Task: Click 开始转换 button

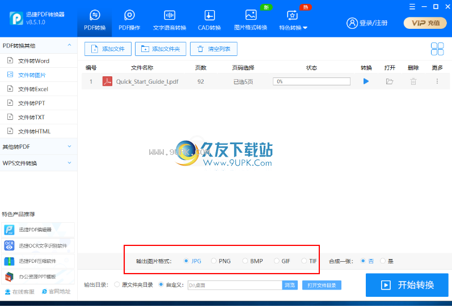Action: (407, 285)
